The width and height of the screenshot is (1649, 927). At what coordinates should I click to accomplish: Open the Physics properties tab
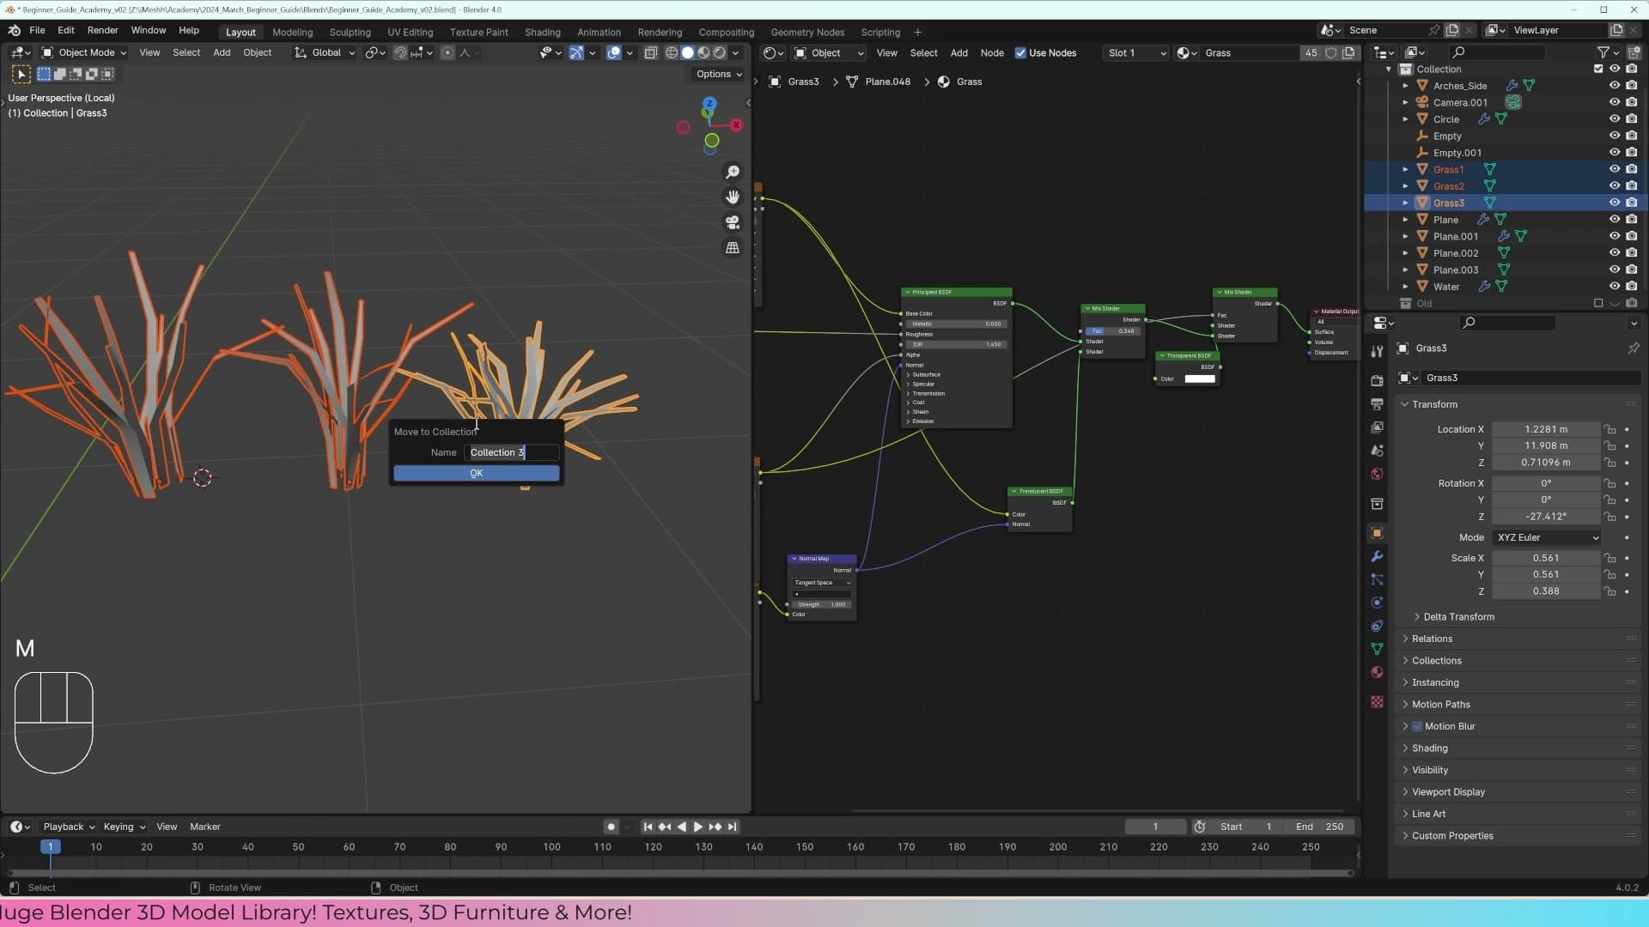point(1377,603)
